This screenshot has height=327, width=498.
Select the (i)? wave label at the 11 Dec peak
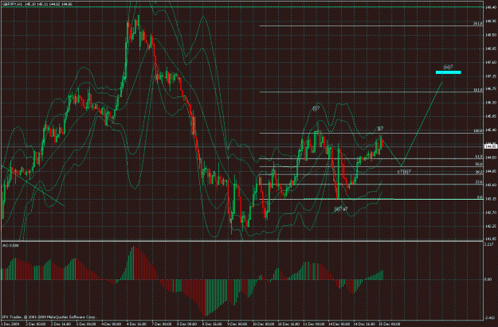(x=316, y=108)
